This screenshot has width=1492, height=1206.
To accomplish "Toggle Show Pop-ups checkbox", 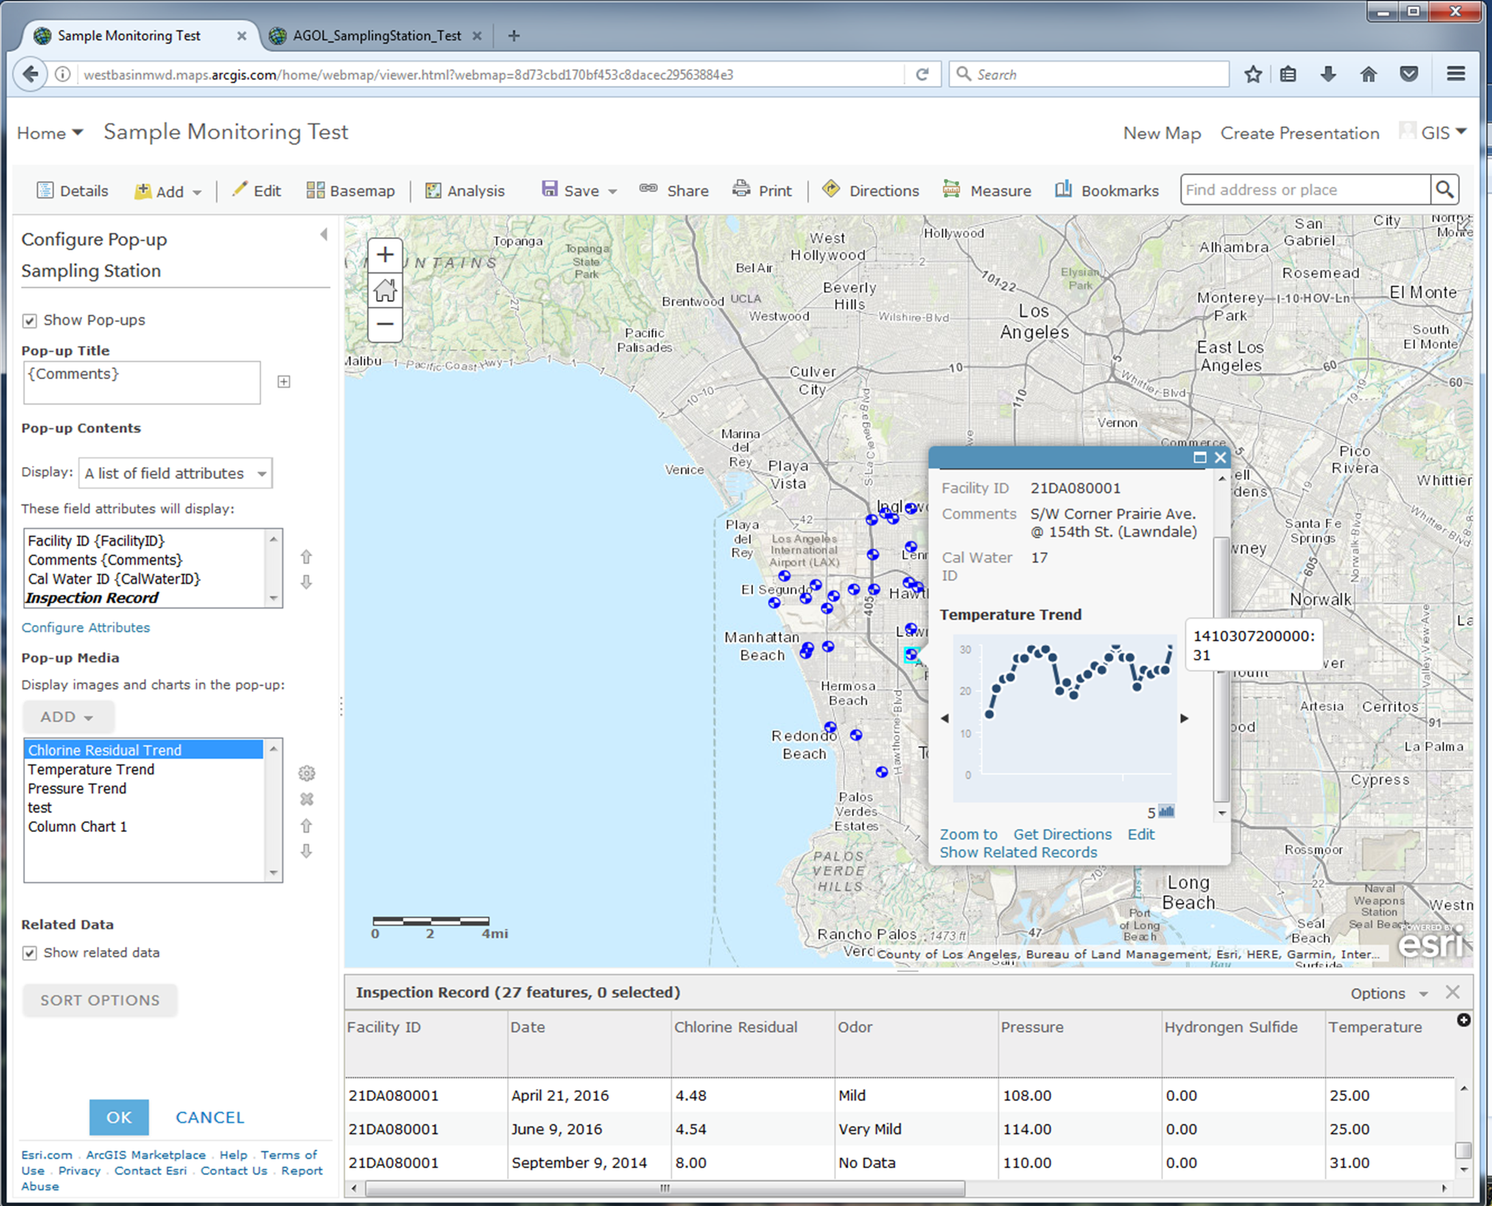I will tap(29, 321).
